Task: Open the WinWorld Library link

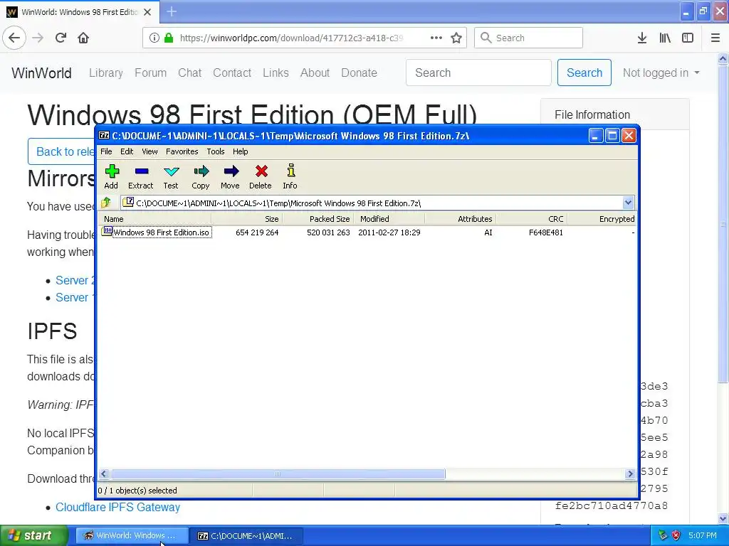Action: click(x=106, y=73)
